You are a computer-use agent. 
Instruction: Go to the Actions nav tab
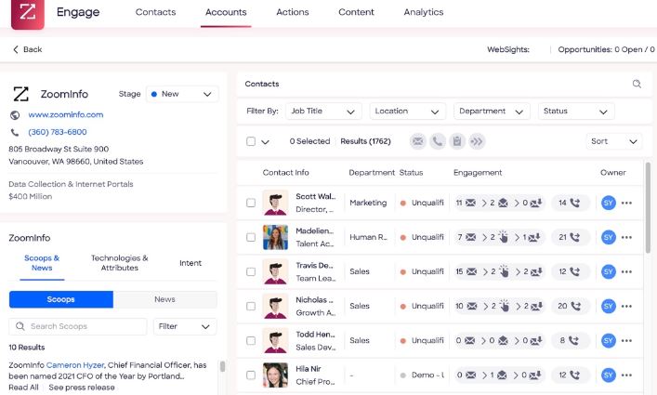click(293, 12)
